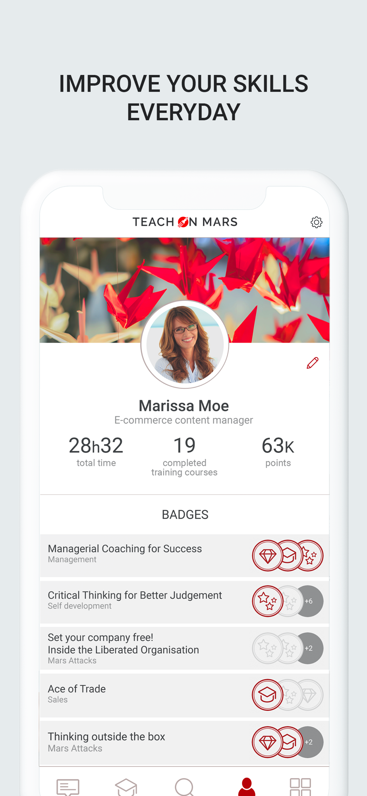Tap the red graduation cap badge of Ace of Trade
The width and height of the screenshot is (367, 796).
tap(268, 695)
